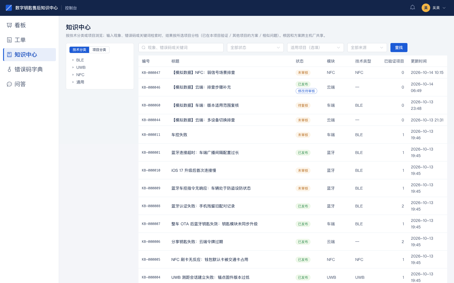Expand the 通用 tree node
Viewport: 454px width, 283px height.
tap(73, 82)
